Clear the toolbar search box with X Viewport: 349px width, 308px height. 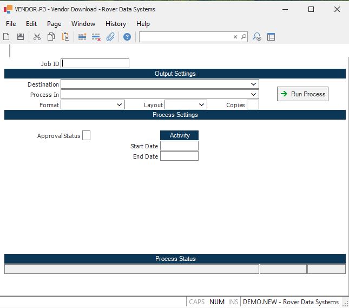click(235, 37)
